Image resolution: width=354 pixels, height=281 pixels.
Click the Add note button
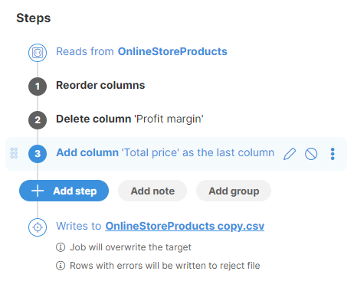click(152, 191)
